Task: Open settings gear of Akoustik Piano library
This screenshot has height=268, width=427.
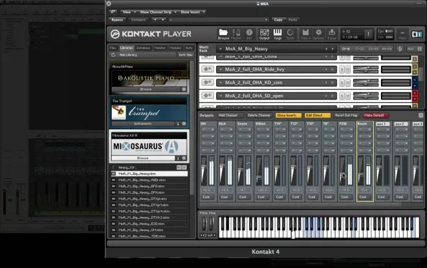Action: click(x=184, y=89)
